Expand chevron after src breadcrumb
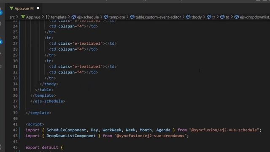Screen dimensions: 270x152 [17, 17]
